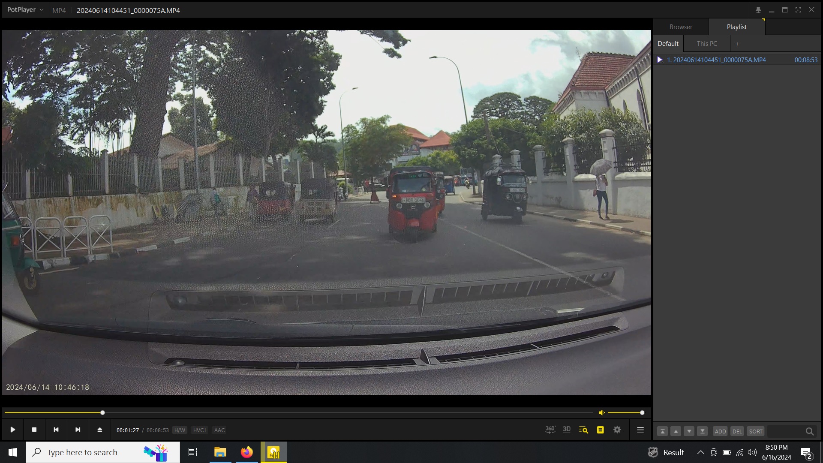Image resolution: width=823 pixels, height=463 pixels.
Task: Click the ADD button in playlist
Action: (x=720, y=431)
